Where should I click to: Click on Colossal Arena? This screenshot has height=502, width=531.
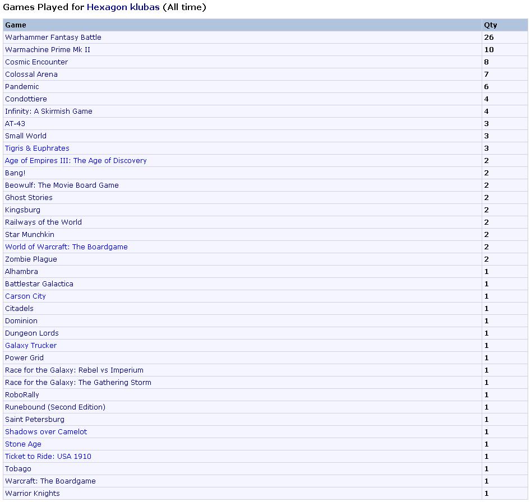tap(31, 75)
